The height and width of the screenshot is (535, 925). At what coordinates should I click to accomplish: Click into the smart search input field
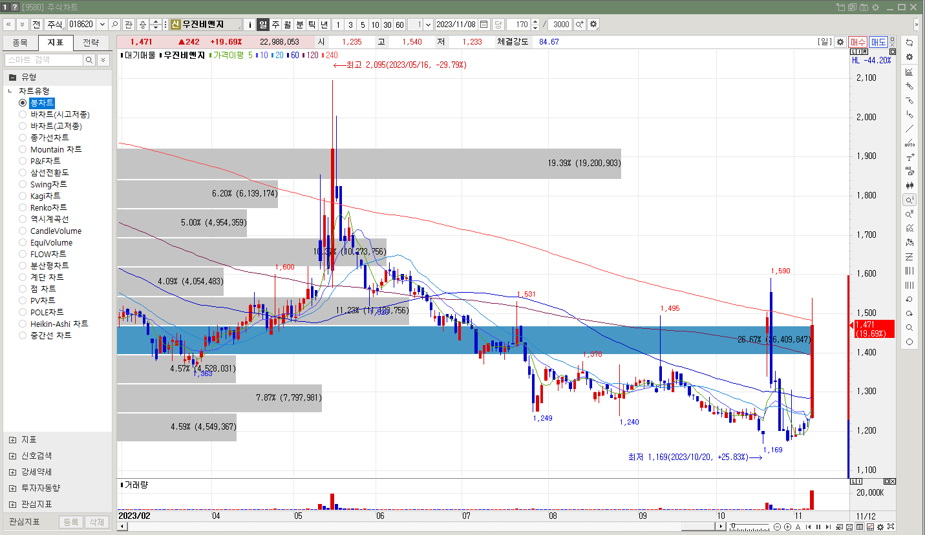[44, 59]
